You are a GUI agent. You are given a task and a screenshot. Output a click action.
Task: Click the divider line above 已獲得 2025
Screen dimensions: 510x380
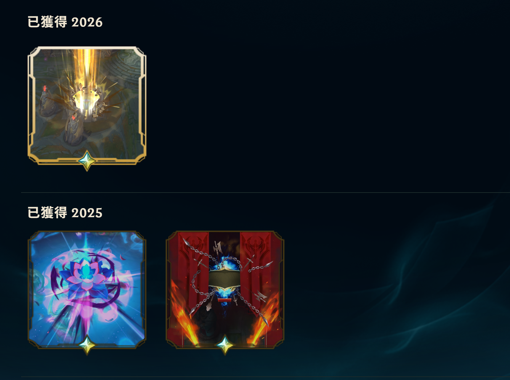(266, 193)
